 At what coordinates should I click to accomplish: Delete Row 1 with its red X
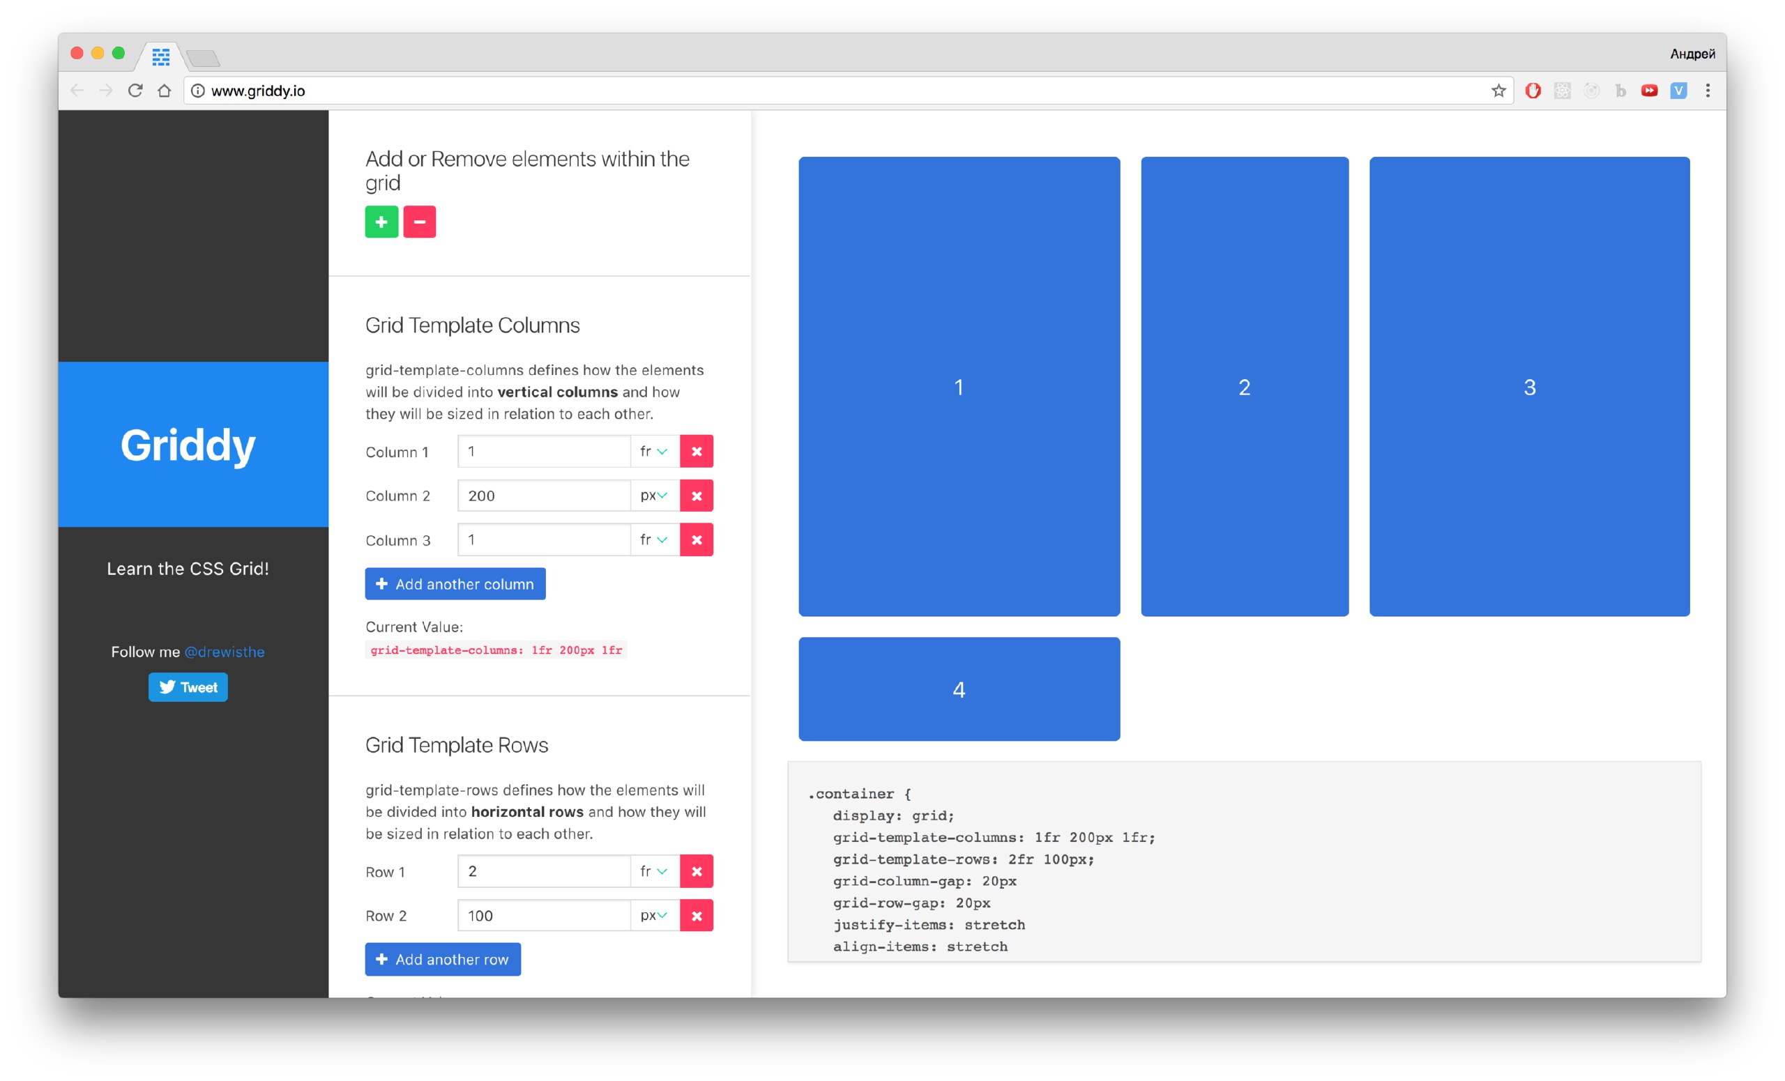click(x=696, y=871)
